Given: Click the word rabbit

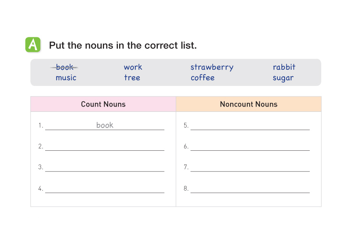Looking at the screenshot, I should point(284,67).
